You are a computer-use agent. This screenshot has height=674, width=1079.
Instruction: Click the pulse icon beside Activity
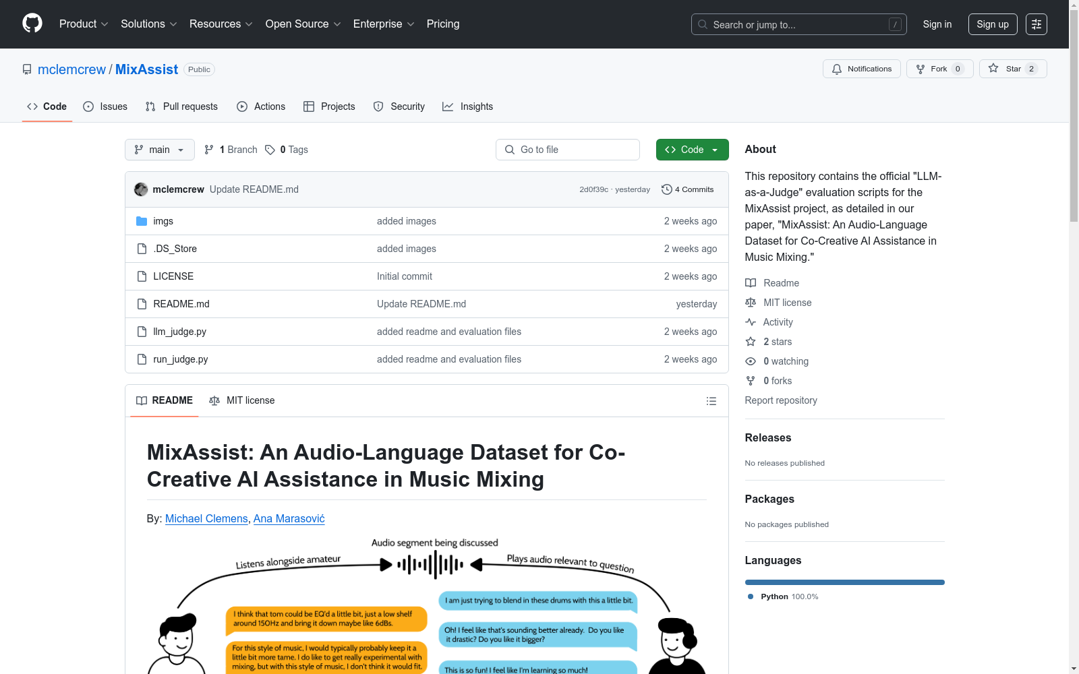click(x=751, y=322)
